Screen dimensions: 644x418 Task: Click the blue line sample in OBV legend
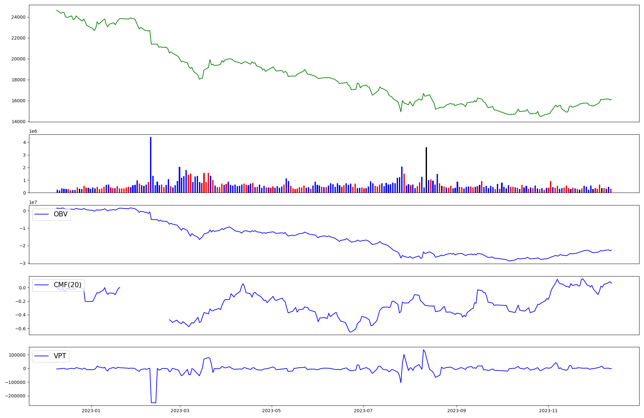[42, 214]
